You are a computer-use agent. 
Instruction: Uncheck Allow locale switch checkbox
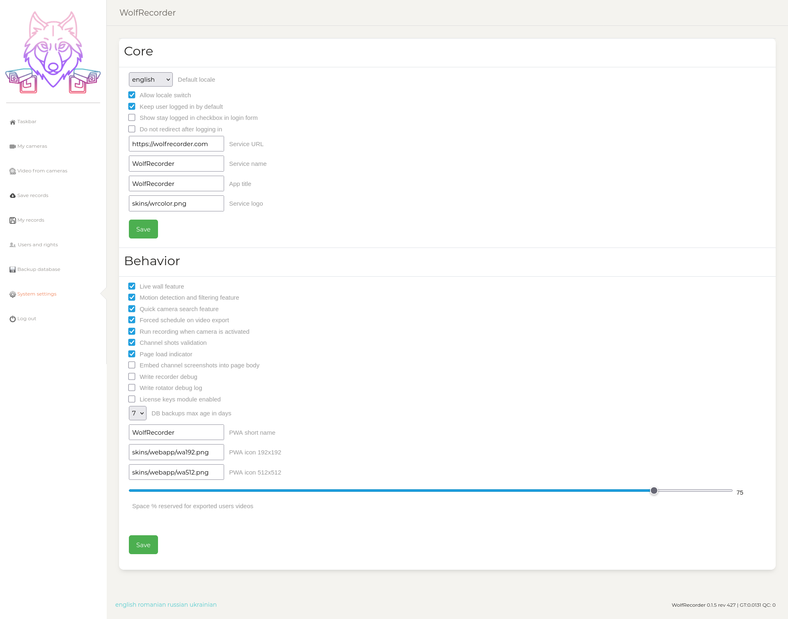point(132,95)
